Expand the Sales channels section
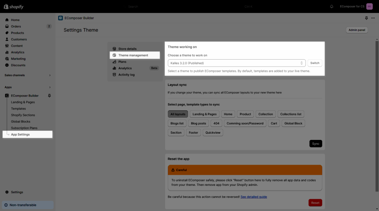379x211 pixels. [50, 75]
